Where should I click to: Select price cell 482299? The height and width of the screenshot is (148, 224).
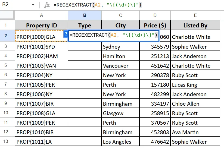[x=155, y=94]
